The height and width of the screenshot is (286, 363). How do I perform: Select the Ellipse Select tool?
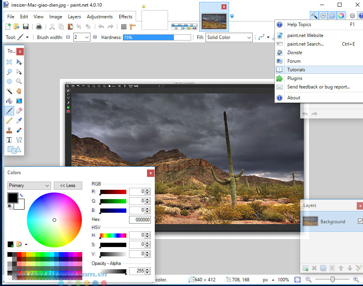[x=9, y=81]
